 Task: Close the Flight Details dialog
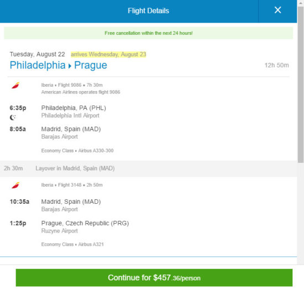tap(277, 10)
